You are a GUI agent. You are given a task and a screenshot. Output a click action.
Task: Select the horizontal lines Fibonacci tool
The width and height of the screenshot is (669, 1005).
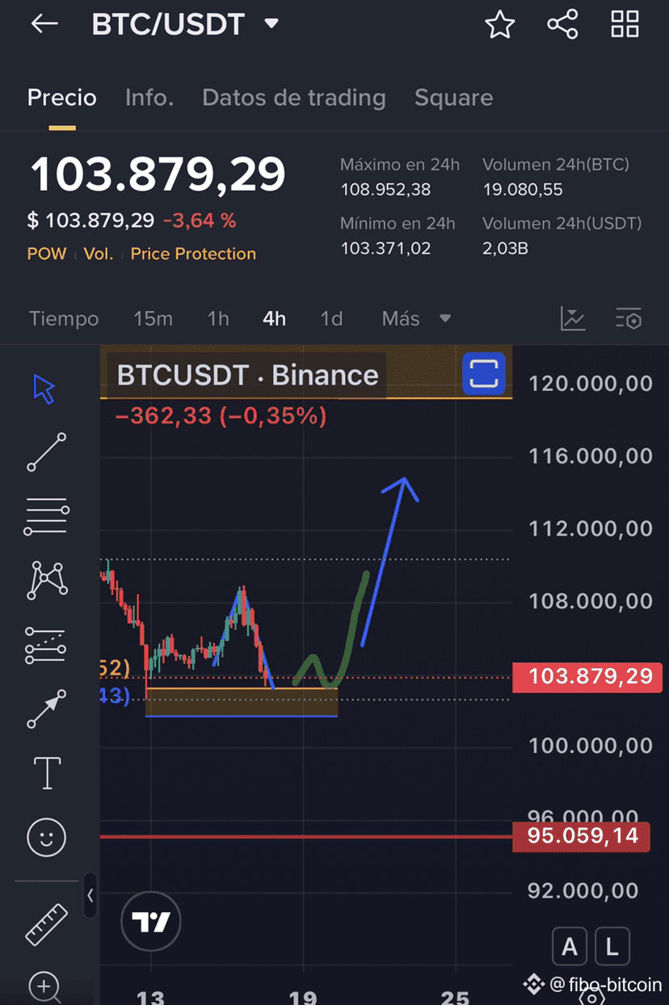tap(47, 516)
